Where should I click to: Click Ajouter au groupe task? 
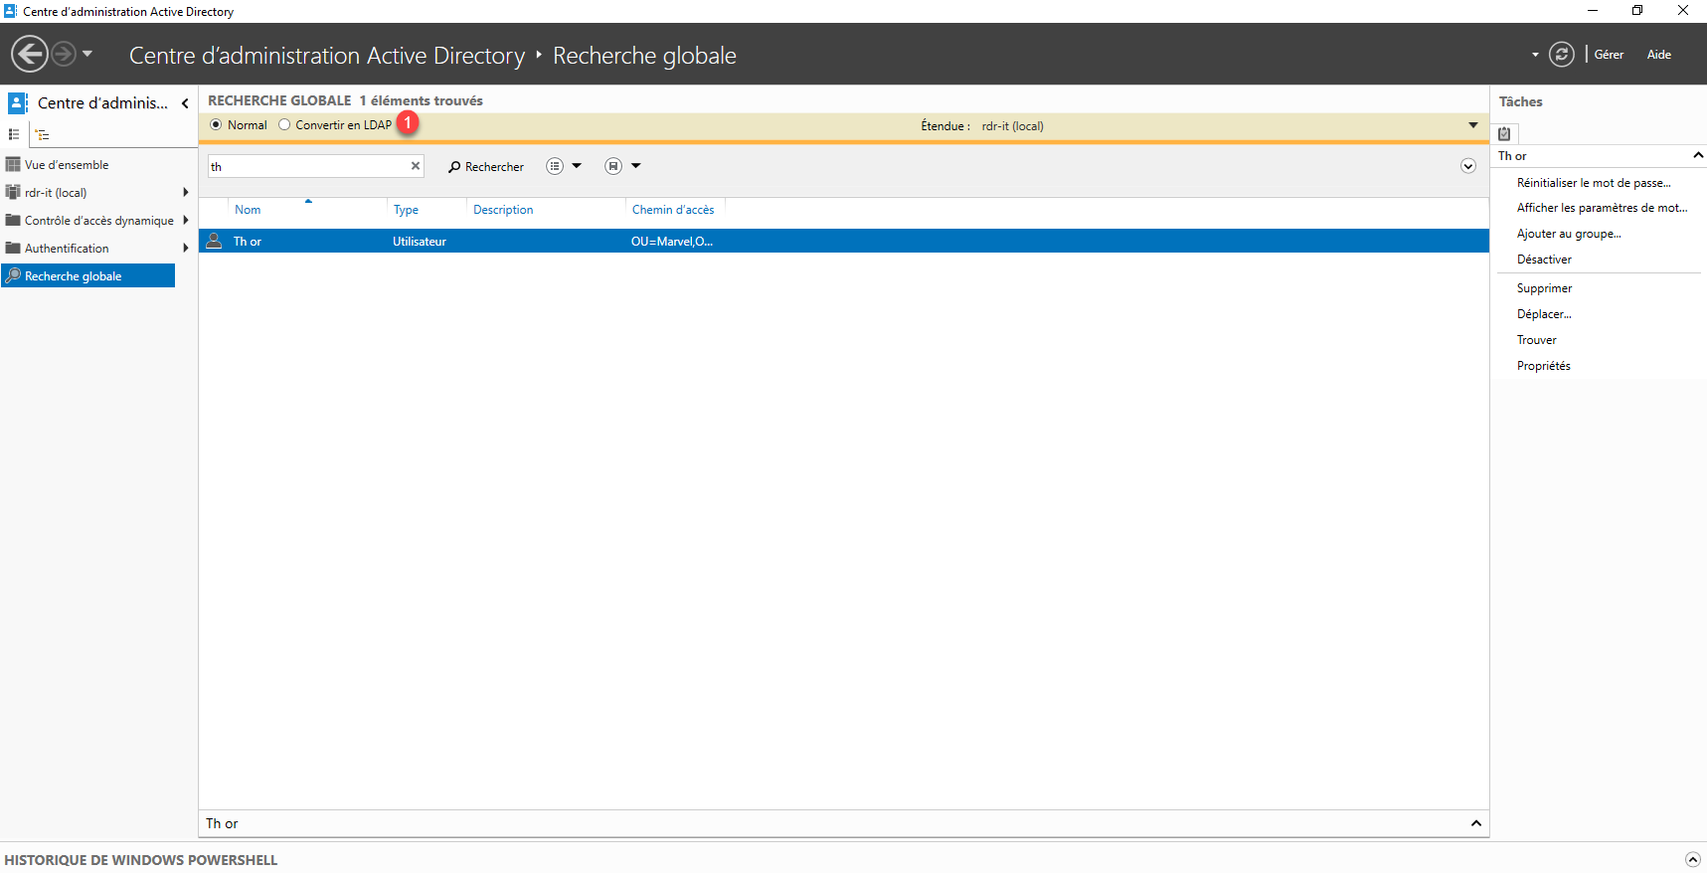(1569, 234)
